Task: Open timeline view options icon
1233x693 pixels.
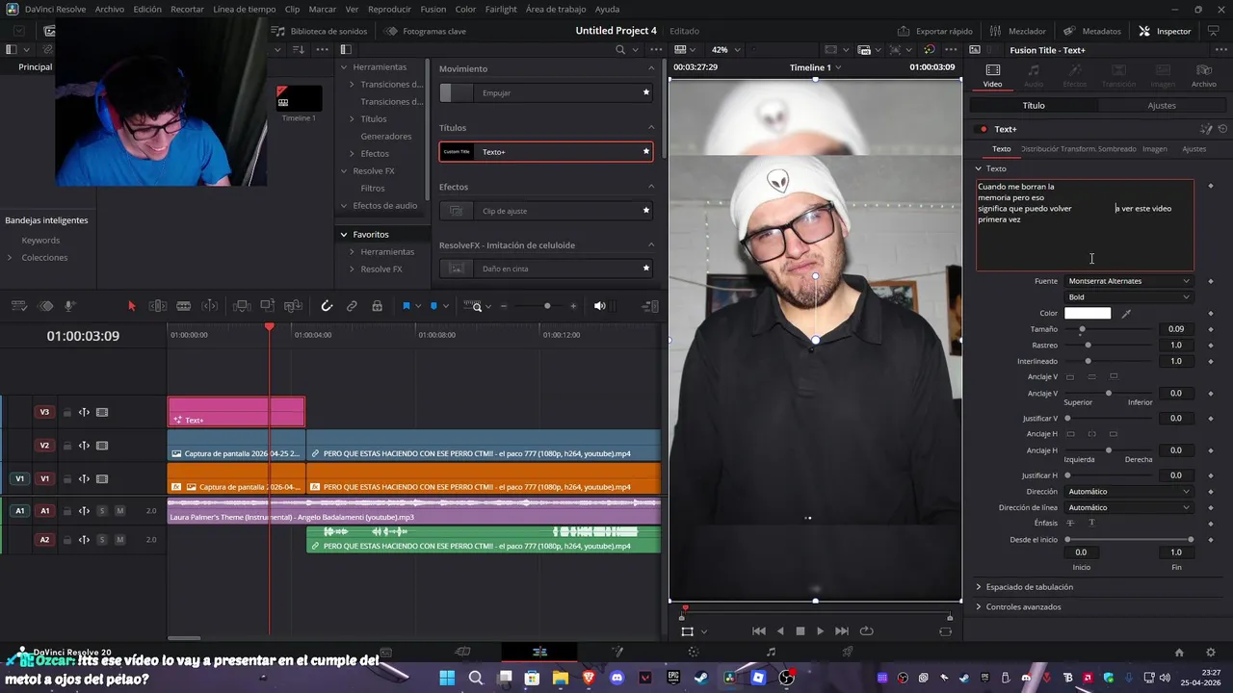Action: tap(650, 306)
